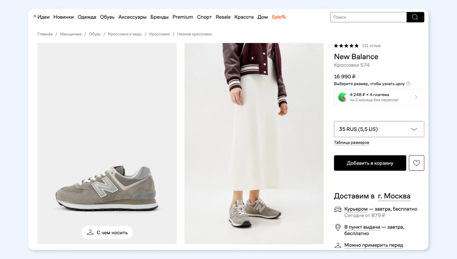Click the green installment payment logo
Screen dimensions: 457x259
point(342,97)
